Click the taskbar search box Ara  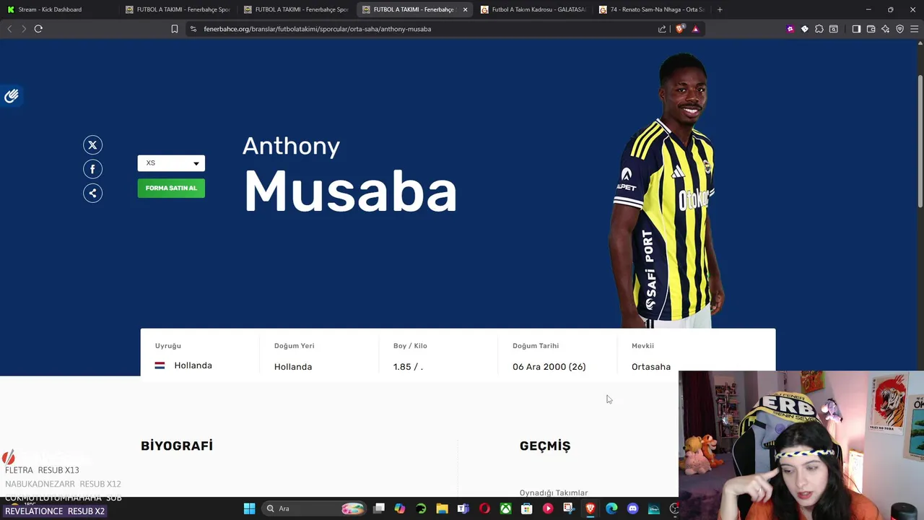(x=315, y=508)
